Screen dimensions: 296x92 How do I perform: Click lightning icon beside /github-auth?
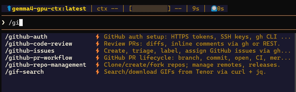click(x=97, y=37)
